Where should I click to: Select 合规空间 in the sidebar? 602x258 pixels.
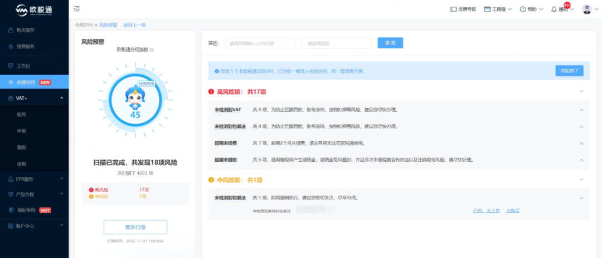point(33,82)
